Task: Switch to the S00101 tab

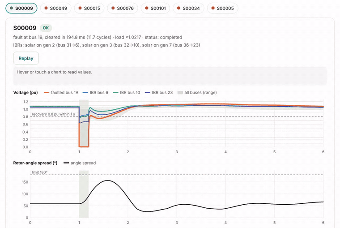Action: pos(155,8)
